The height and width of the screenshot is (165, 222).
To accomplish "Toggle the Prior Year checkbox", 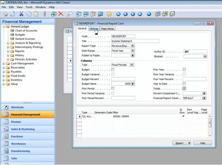I will (184, 70).
